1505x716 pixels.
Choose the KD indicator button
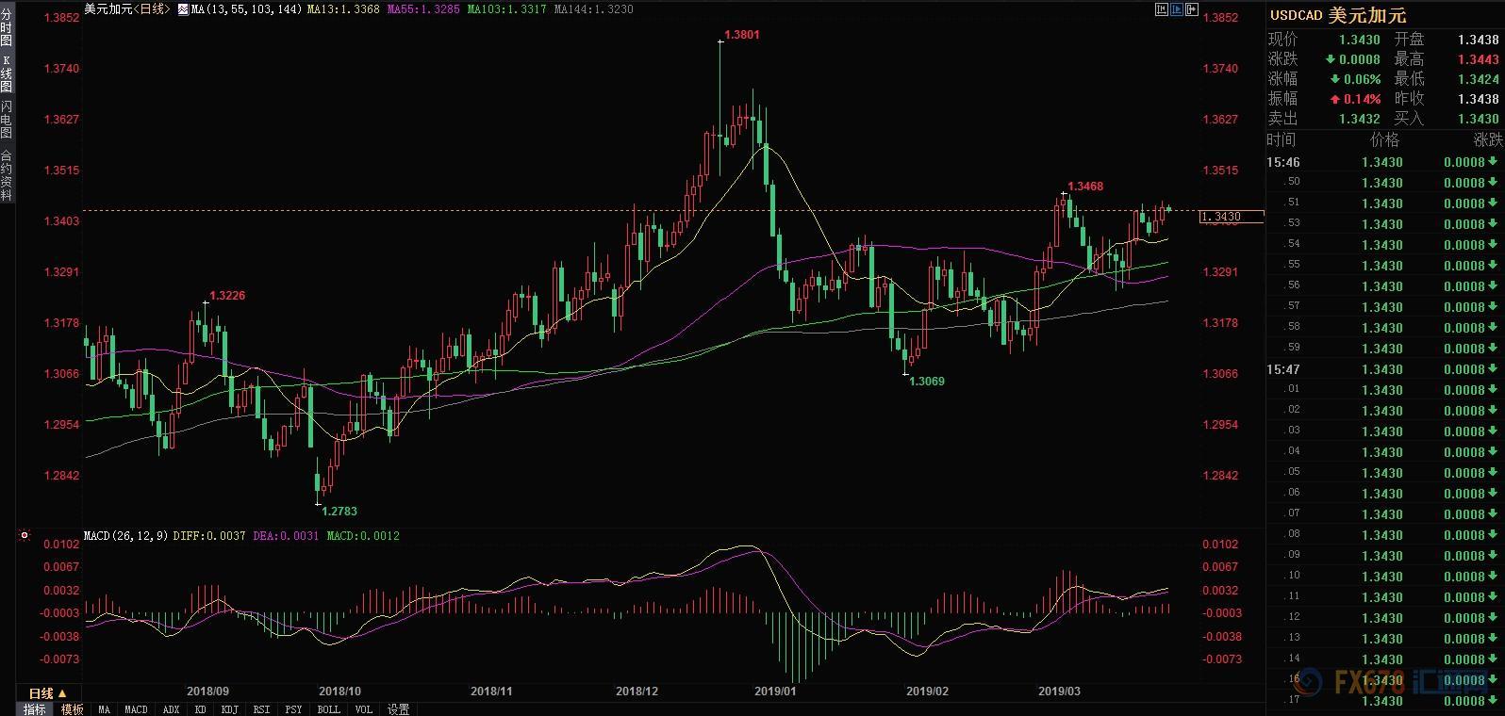click(x=200, y=709)
